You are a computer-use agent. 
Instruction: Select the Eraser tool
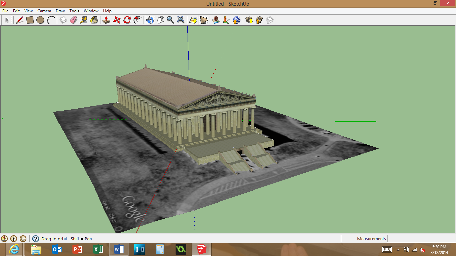tap(73, 20)
